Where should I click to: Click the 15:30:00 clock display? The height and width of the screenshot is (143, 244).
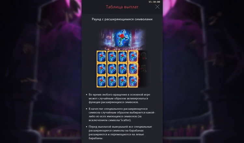(154, 2)
